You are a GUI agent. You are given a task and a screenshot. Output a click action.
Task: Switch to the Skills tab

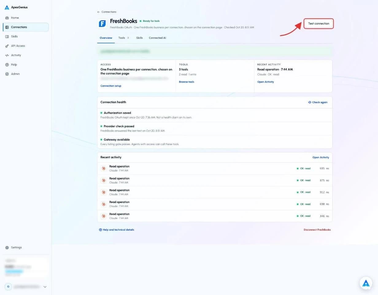(x=139, y=38)
